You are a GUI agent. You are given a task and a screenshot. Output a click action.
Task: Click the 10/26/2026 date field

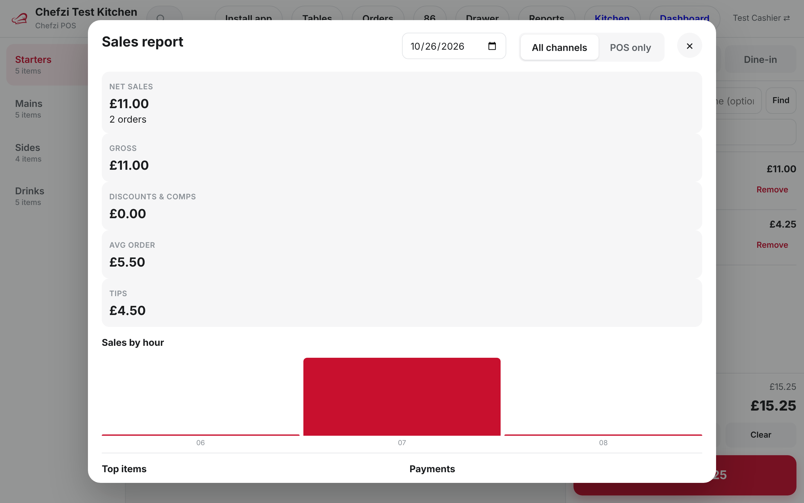[x=454, y=46]
